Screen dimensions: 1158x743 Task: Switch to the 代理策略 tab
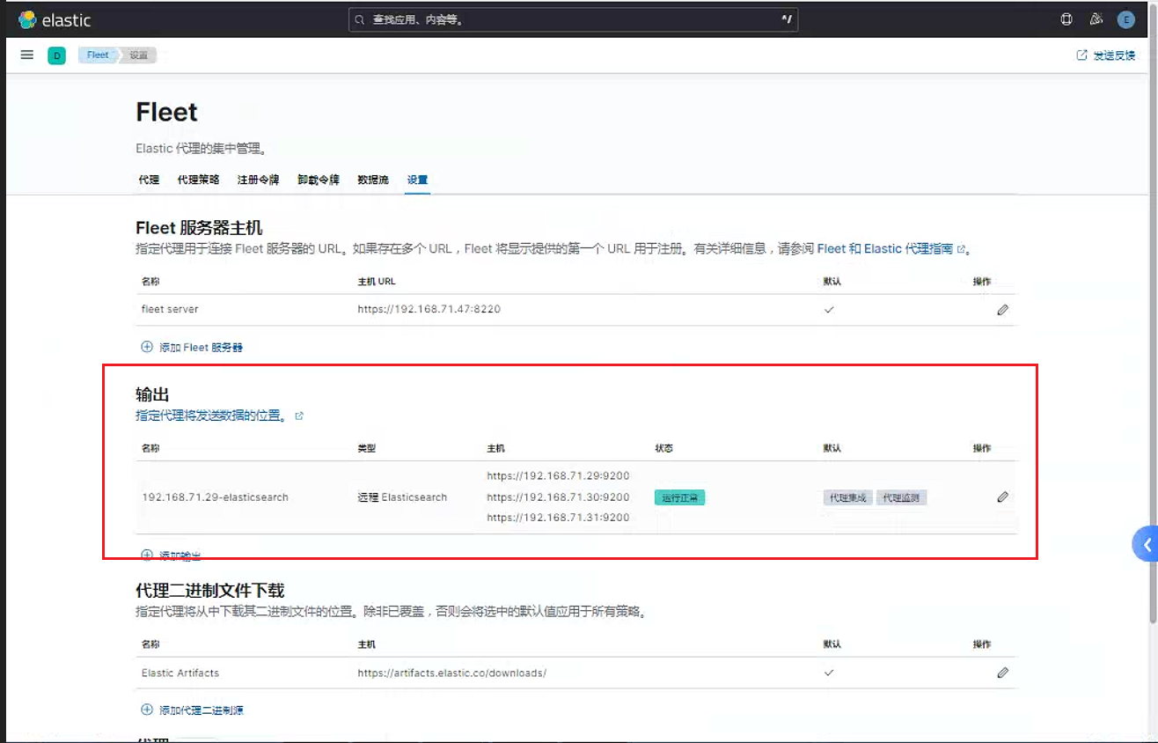coord(198,180)
